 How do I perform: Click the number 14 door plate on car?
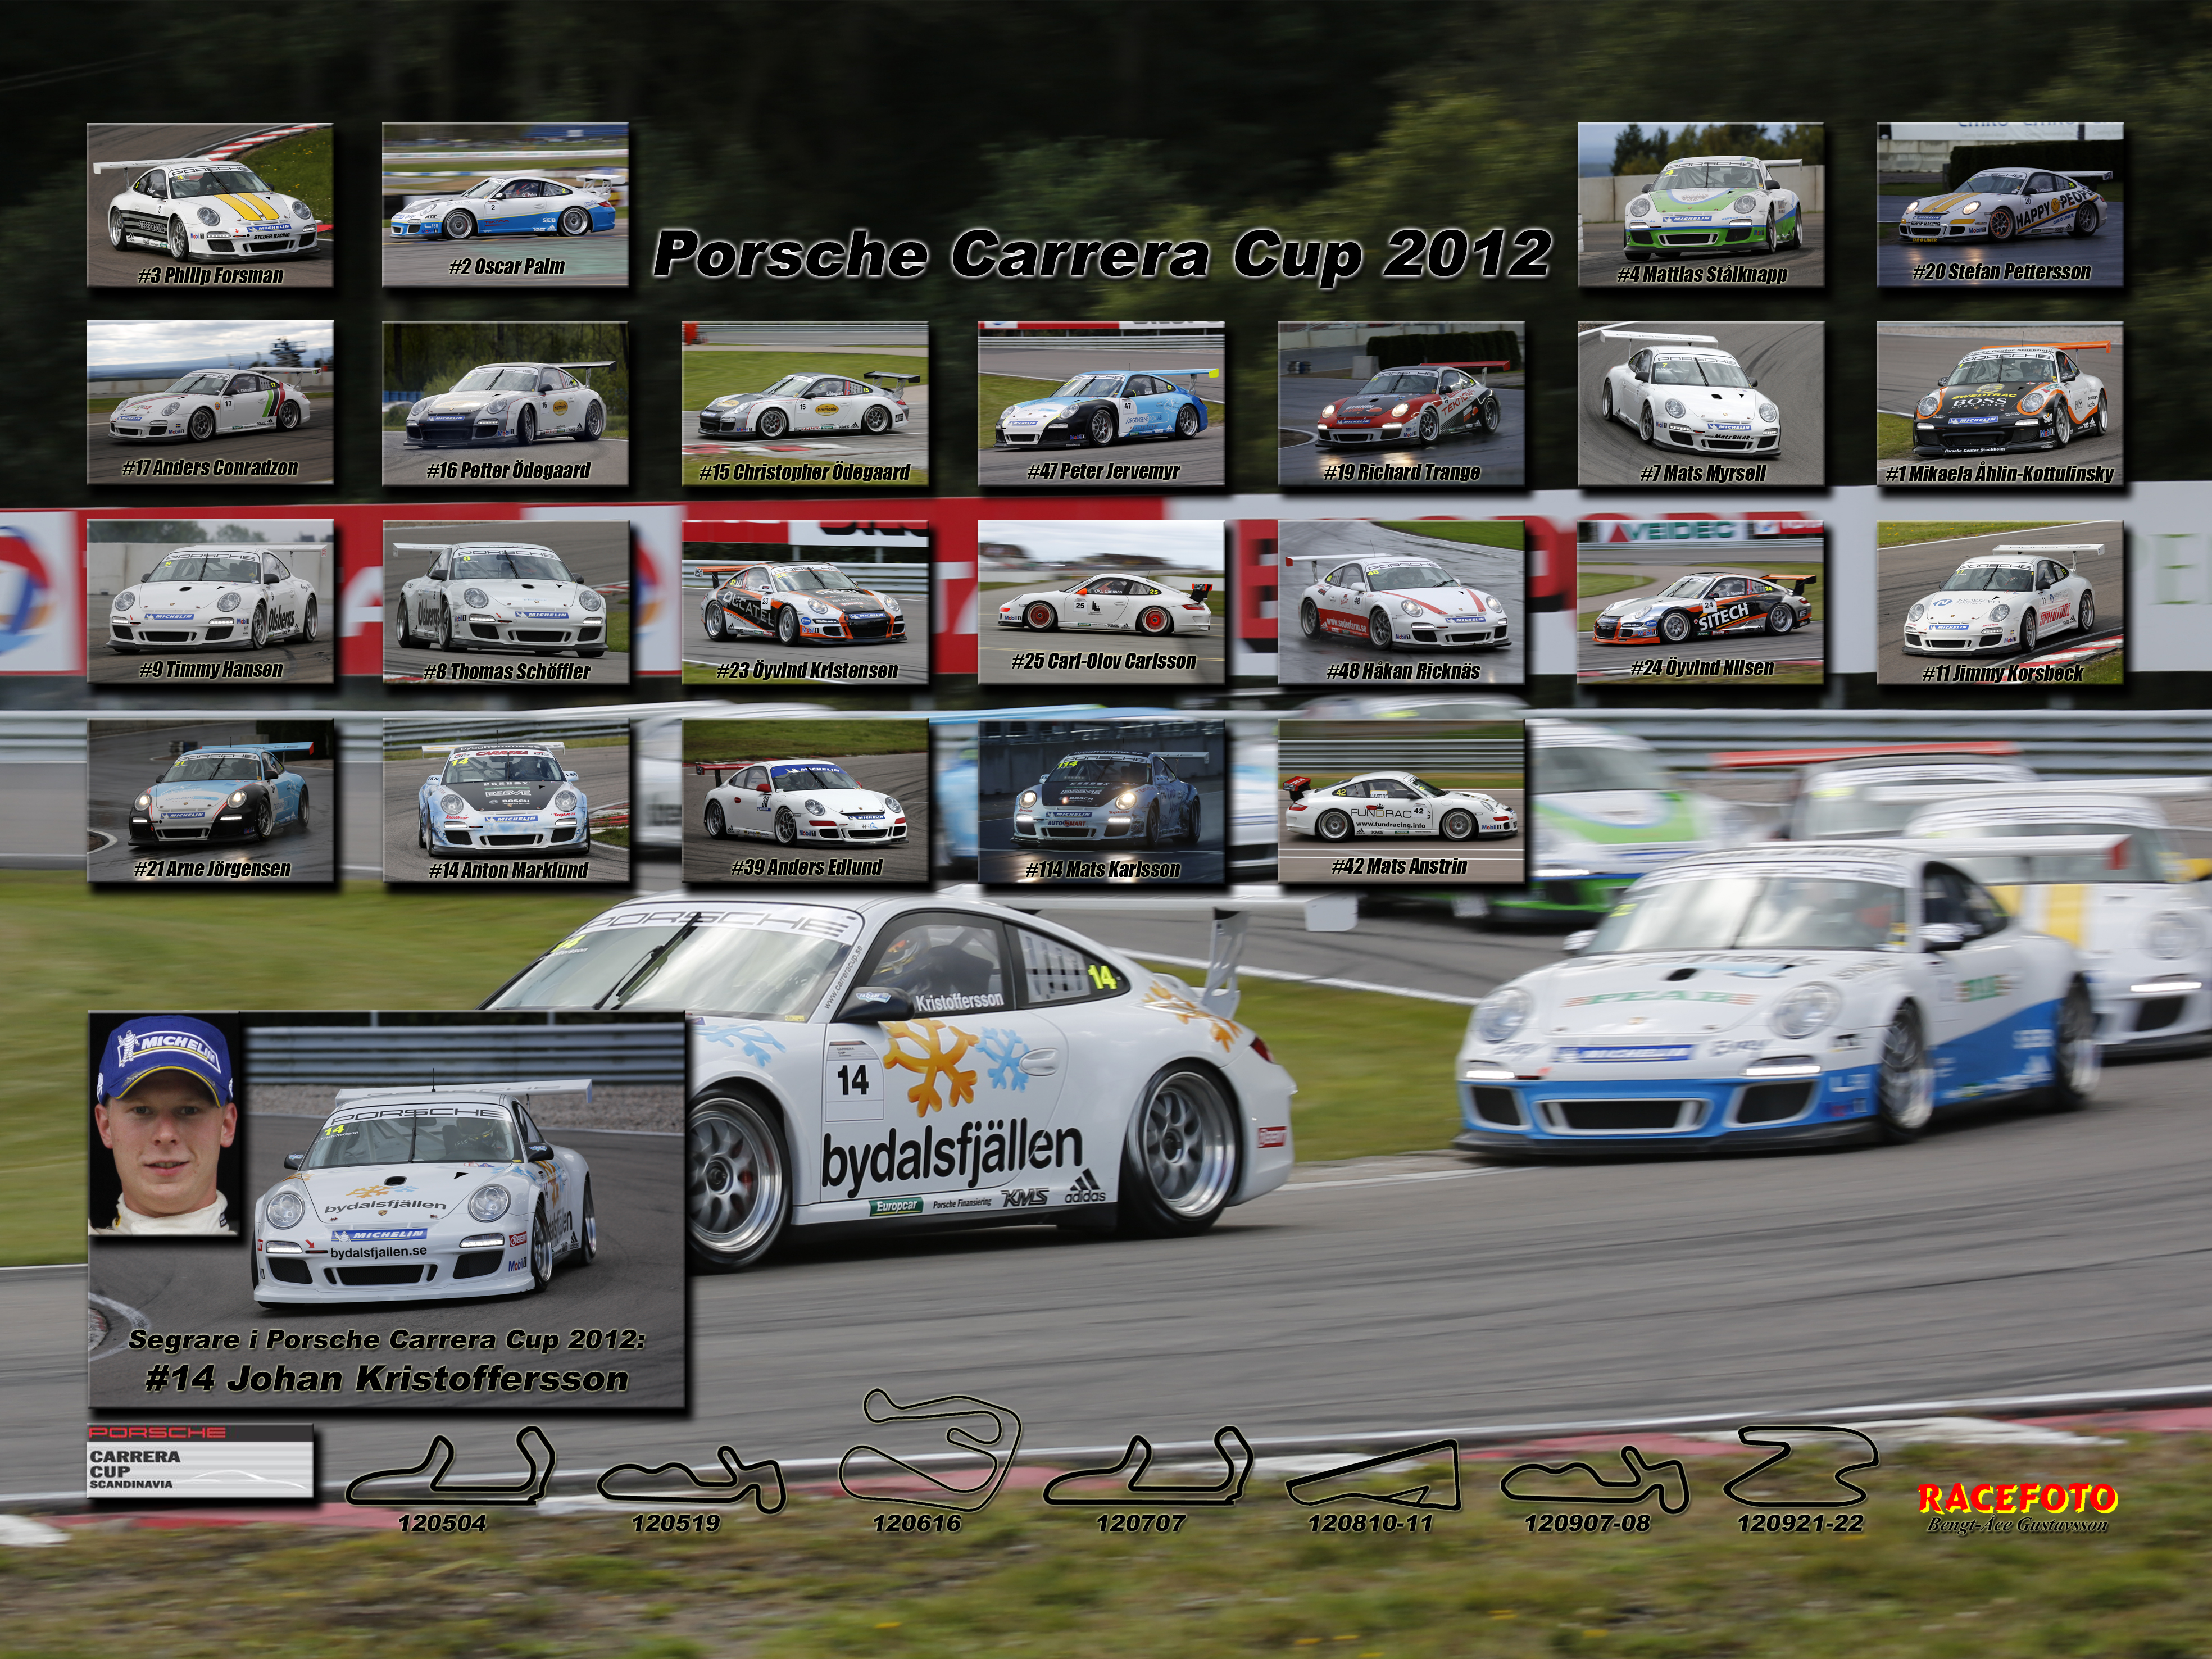coord(853,1080)
